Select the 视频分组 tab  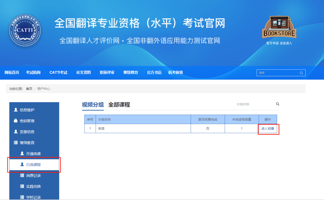[x=93, y=105]
